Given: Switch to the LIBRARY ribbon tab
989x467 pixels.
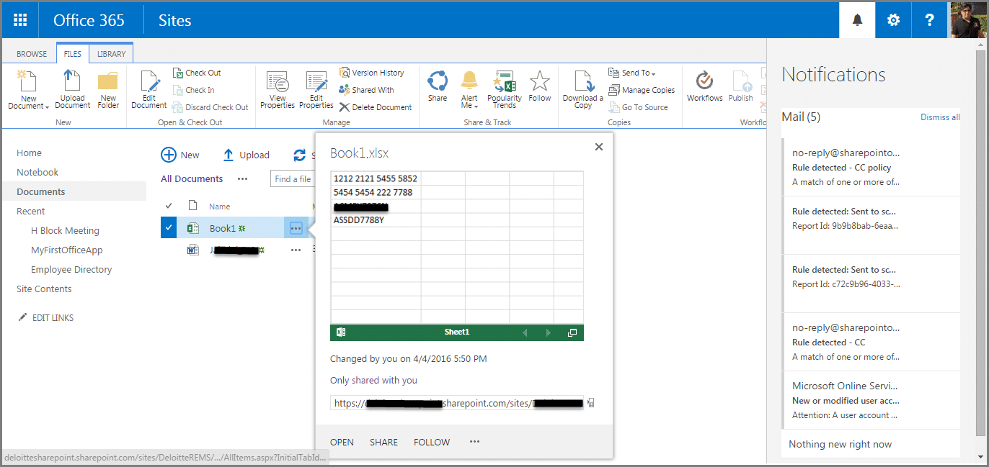Looking at the screenshot, I should (111, 54).
